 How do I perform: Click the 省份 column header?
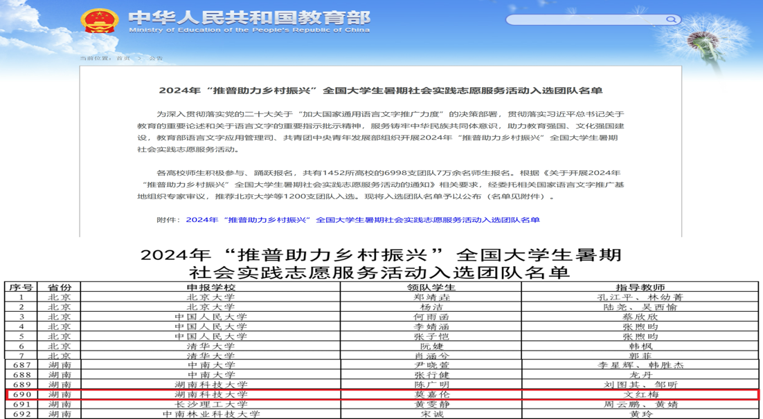[59, 288]
